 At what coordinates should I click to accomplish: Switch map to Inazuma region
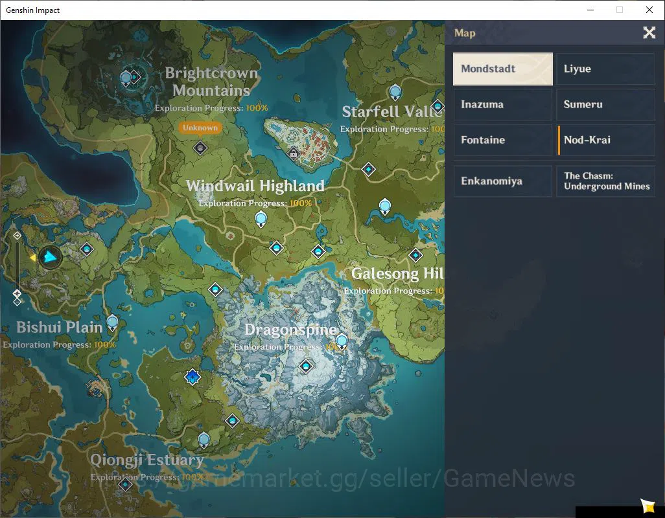[502, 105]
